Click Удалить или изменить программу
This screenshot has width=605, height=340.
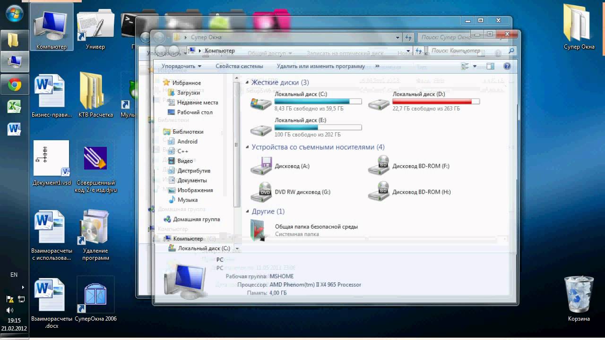coord(321,67)
